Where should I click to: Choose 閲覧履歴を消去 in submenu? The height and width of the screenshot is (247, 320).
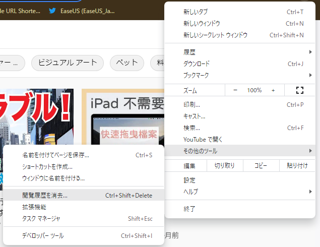coord(84,195)
